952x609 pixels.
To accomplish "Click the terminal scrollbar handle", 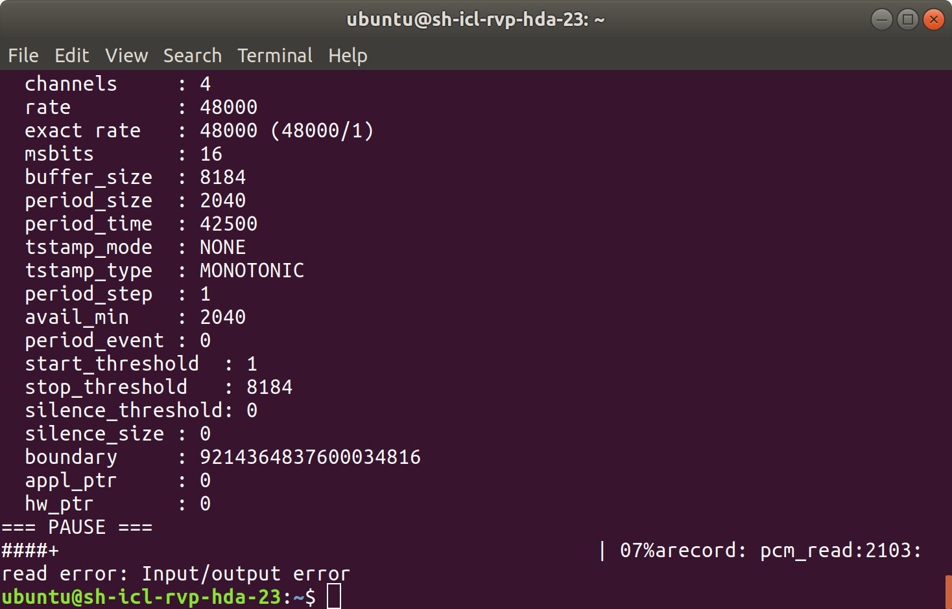I will (x=948, y=592).
